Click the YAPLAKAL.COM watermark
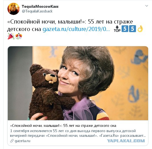The height and width of the screenshot is (149, 152). (x=126, y=141)
